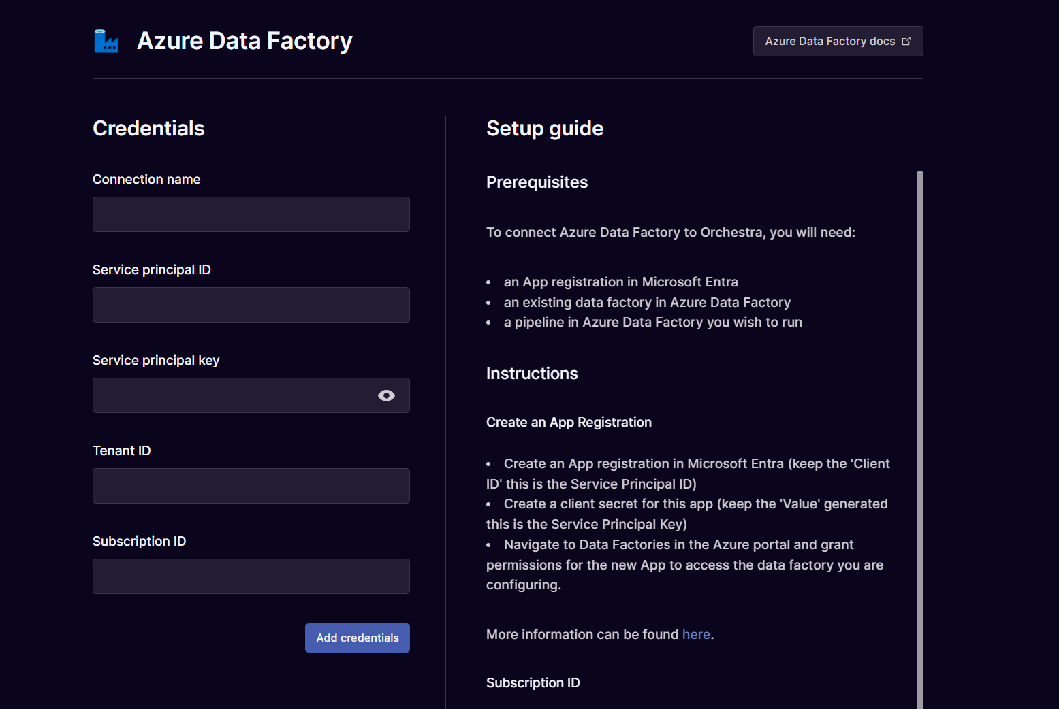
Task: Click the Setup guide heading
Action: (545, 129)
